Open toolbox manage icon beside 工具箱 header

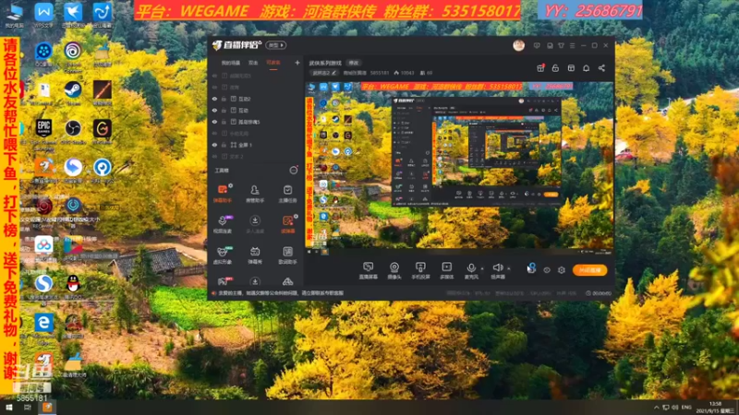tap(293, 171)
